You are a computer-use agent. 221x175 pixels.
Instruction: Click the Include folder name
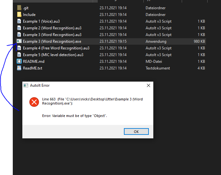click(29, 15)
